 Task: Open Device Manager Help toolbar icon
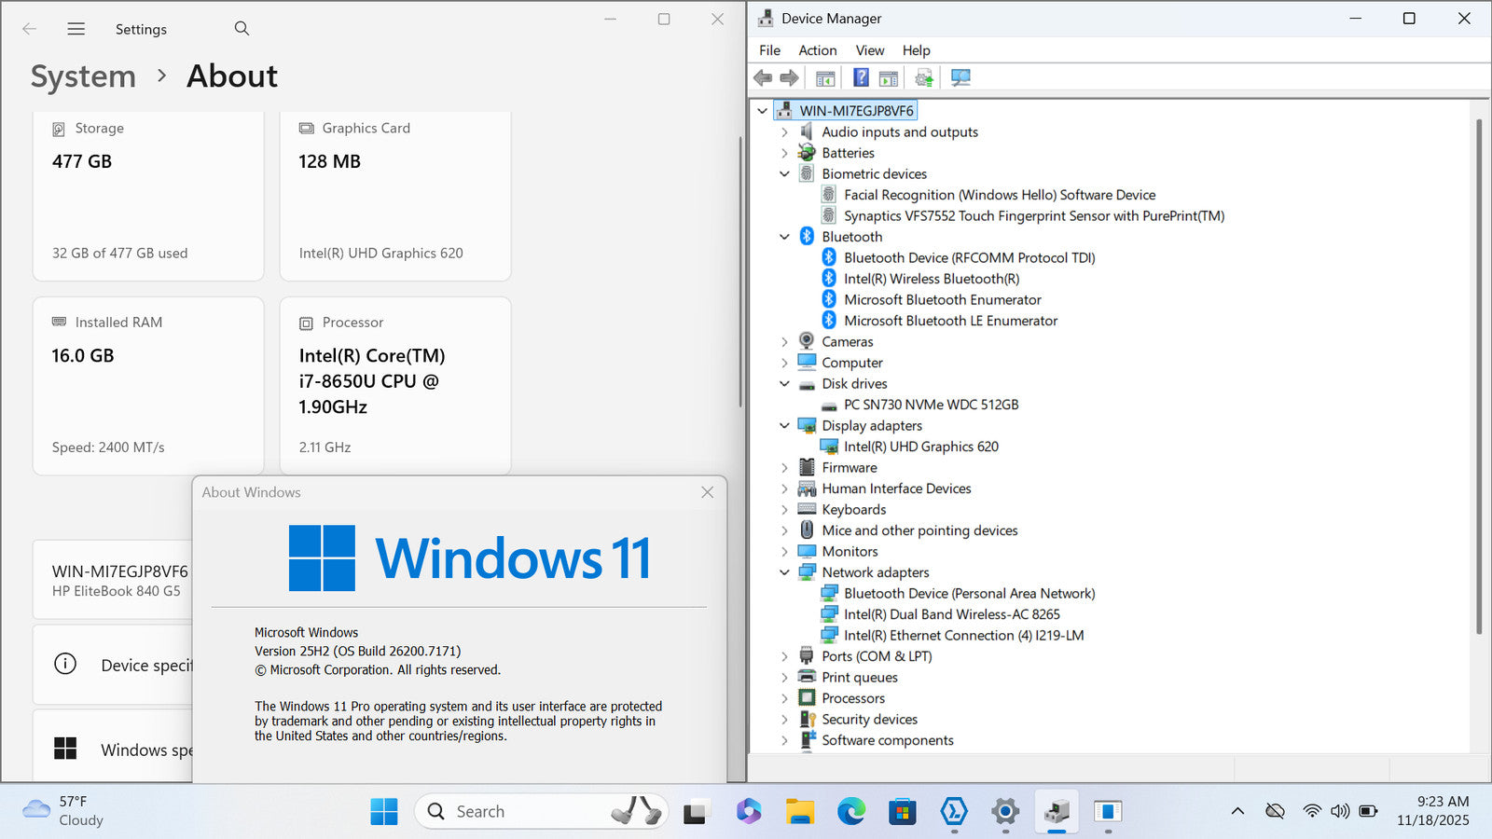(861, 77)
